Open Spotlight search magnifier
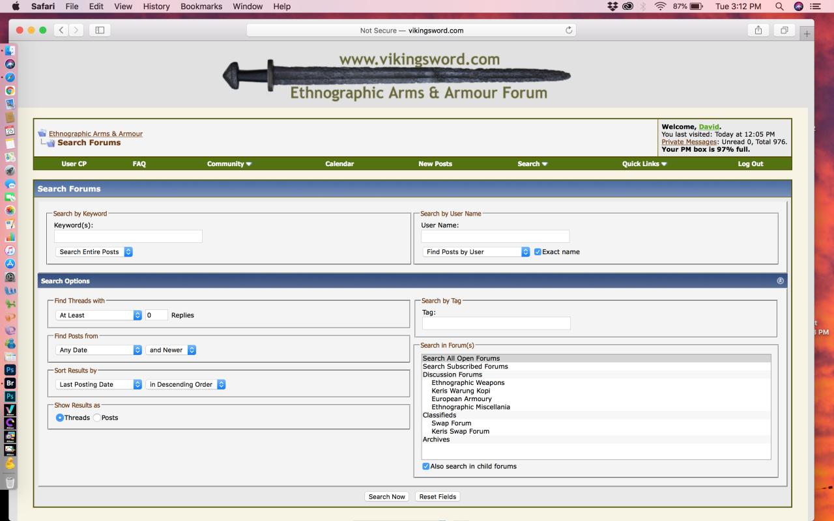 (x=779, y=7)
